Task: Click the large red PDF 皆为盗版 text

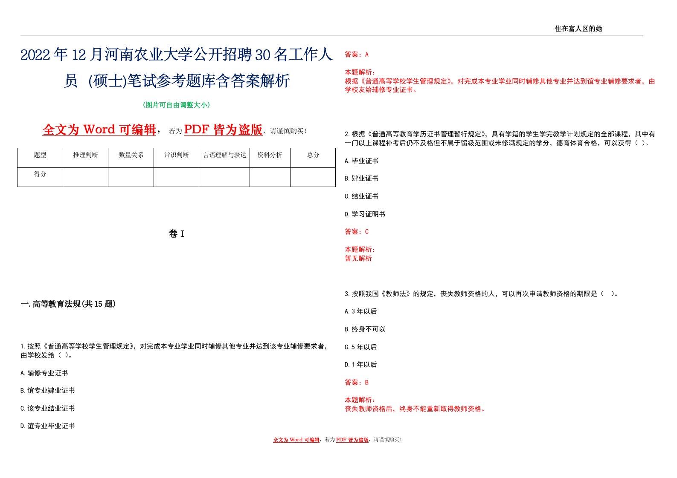Action: point(223,130)
